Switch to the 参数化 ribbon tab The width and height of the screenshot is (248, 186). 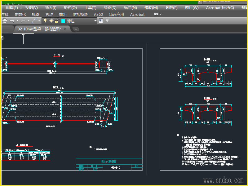[x=20, y=14]
